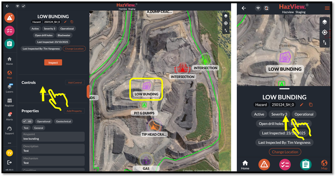Viewport: 336px width, 177px height.
Task: Toggle the Geotechnical property filter chip
Action: point(63,121)
